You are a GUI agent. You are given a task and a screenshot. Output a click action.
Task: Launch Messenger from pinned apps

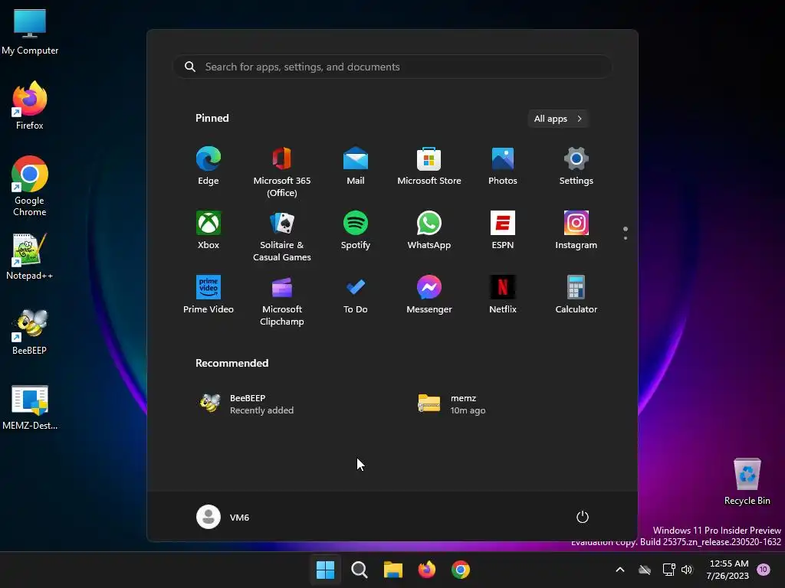429,295
